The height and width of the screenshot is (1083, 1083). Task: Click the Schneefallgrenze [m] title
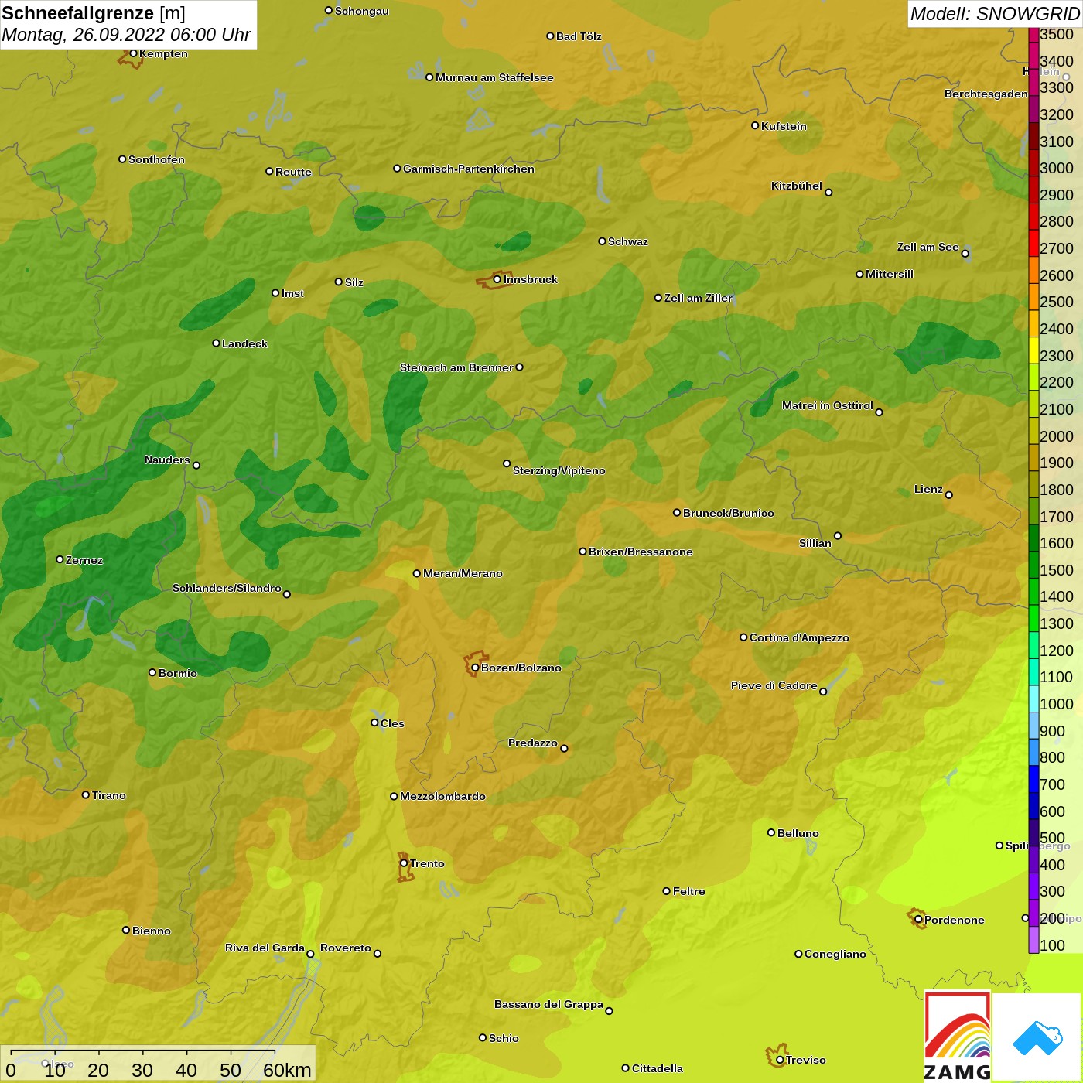point(94,13)
